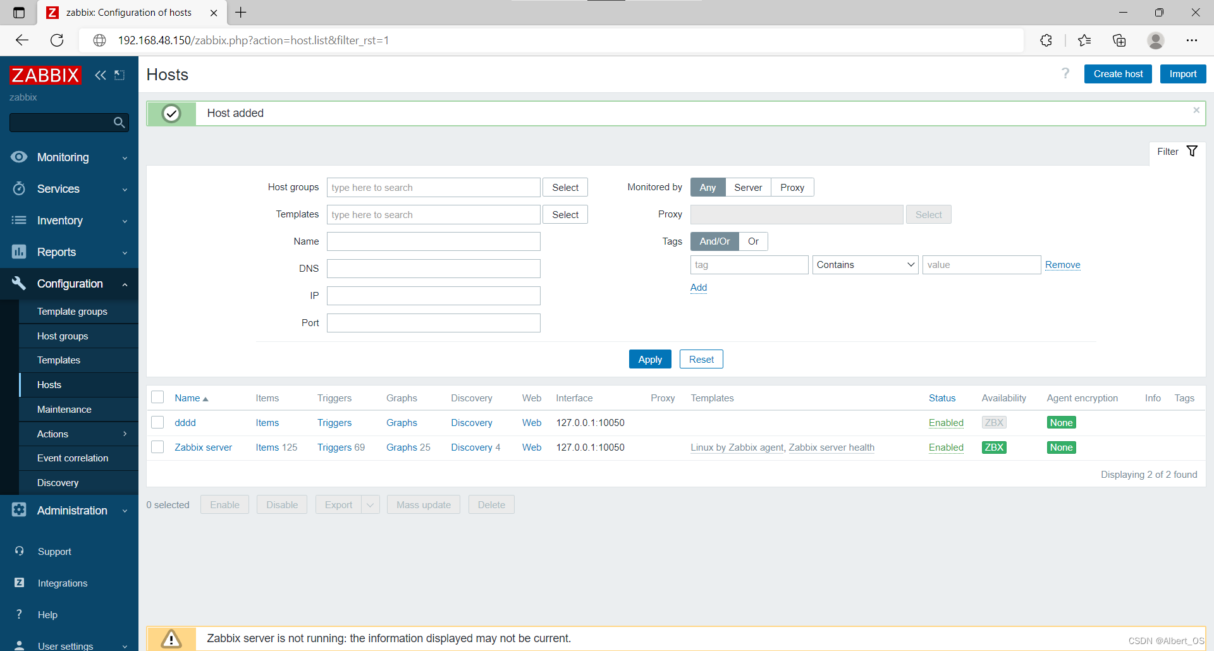Dismiss the Host added message

[1196, 110]
